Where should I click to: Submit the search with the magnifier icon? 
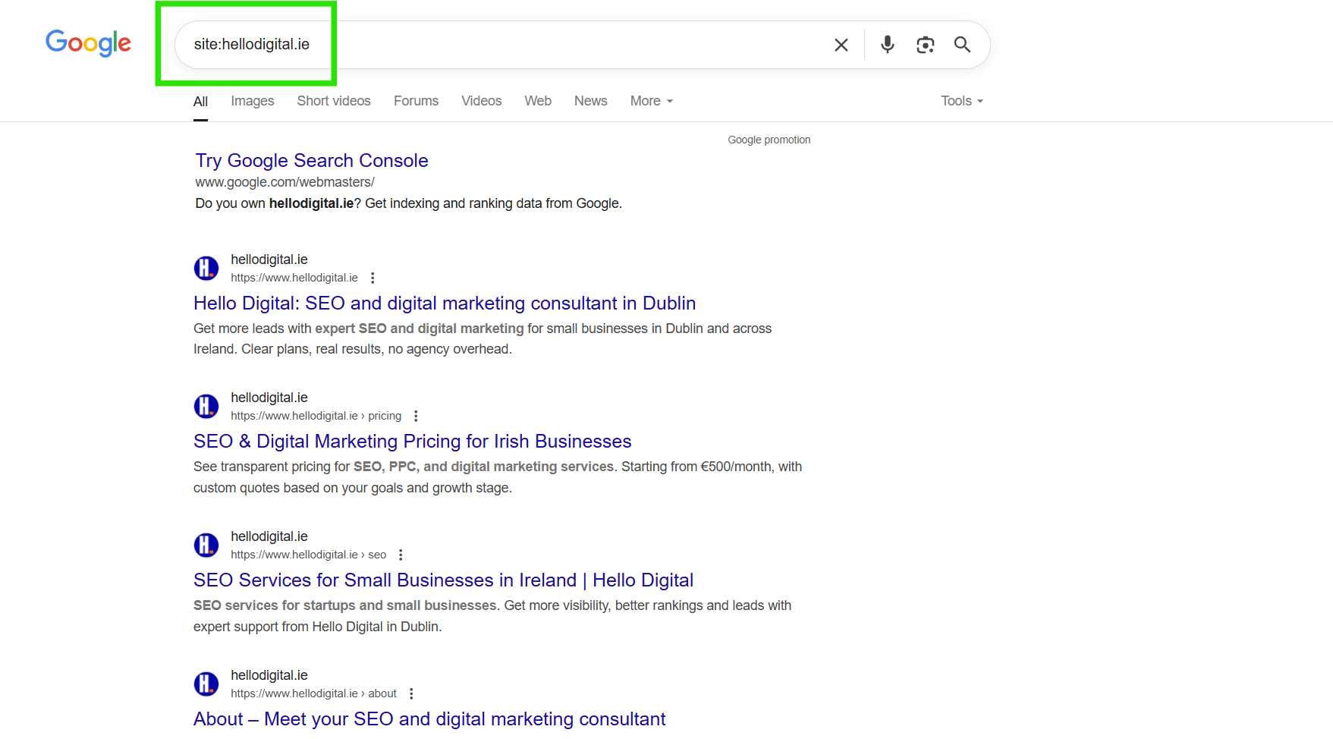coord(962,45)
